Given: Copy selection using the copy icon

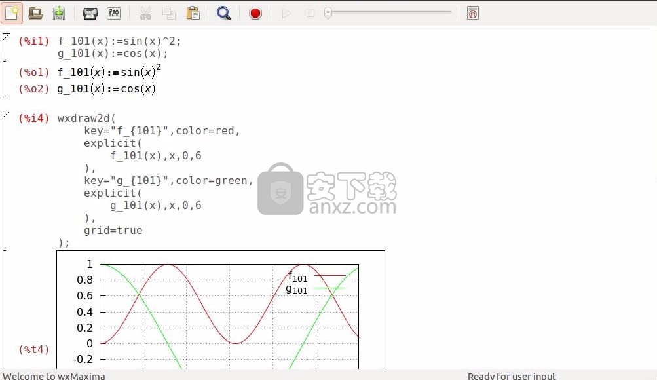Looking at the screenshot, I should coord(169,13).
